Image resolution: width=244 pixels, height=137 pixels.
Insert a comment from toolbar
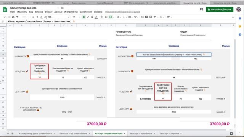146,17
